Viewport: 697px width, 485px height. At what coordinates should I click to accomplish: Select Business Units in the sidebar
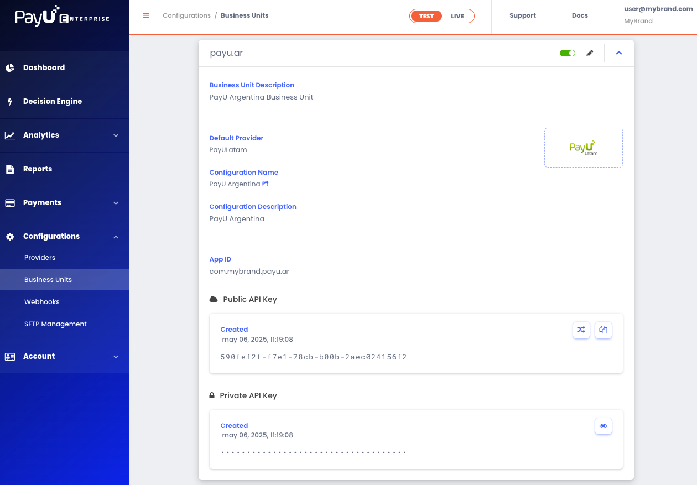pos(65,280)
